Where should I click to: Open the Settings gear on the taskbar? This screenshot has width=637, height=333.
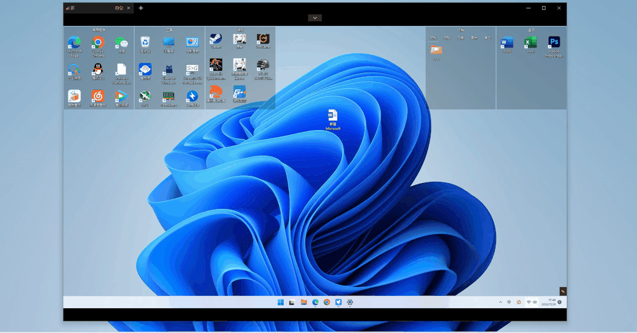pos(350,302)
